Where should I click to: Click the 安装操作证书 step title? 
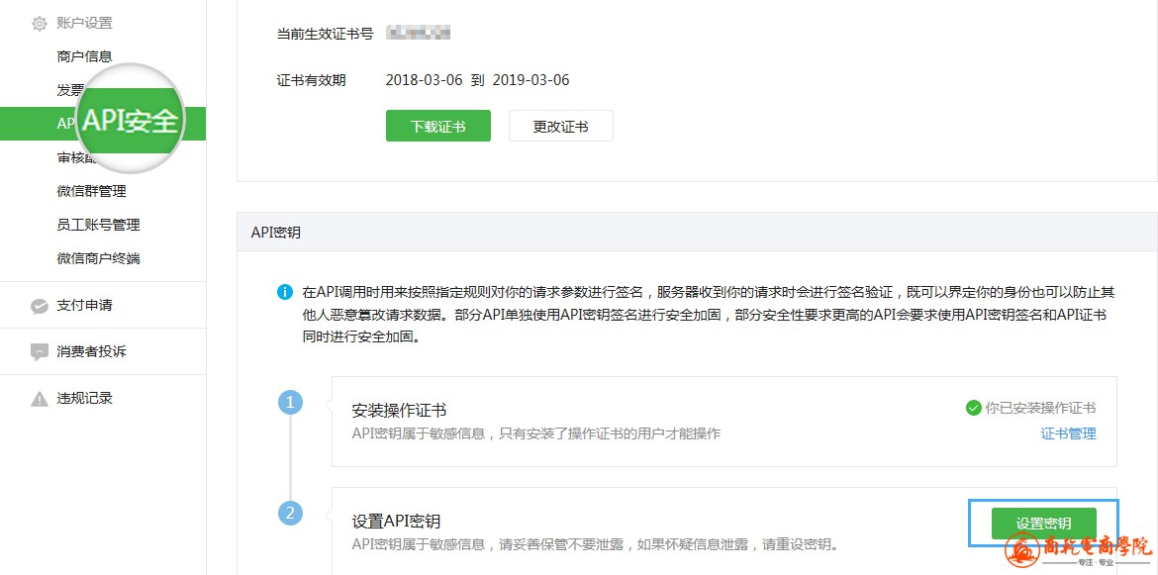coord(399,411)
